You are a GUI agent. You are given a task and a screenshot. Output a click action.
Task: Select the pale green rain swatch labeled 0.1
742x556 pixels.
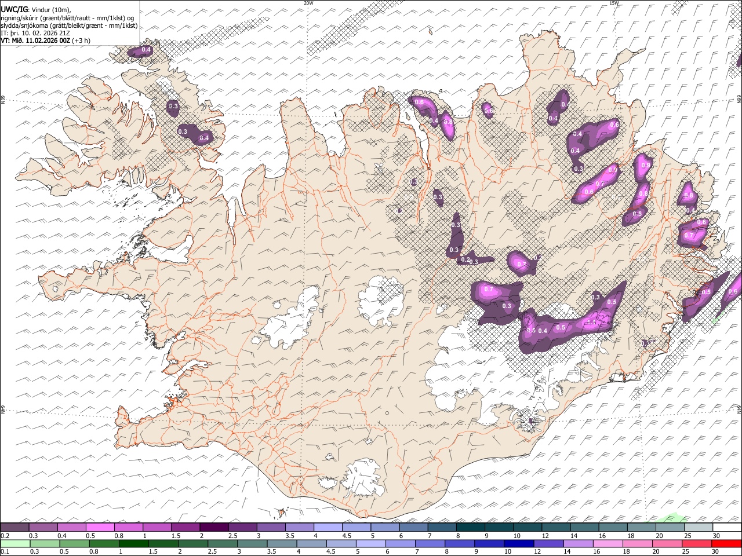[16, 543]
